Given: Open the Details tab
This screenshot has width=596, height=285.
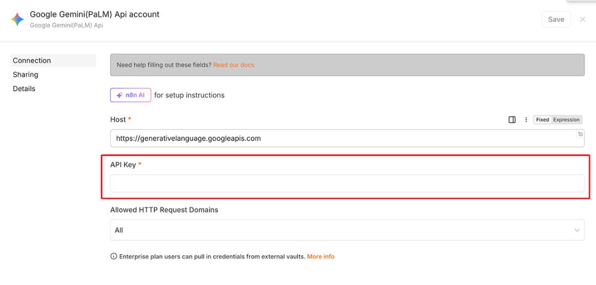Looking at the screenshot, I should 24,88.
